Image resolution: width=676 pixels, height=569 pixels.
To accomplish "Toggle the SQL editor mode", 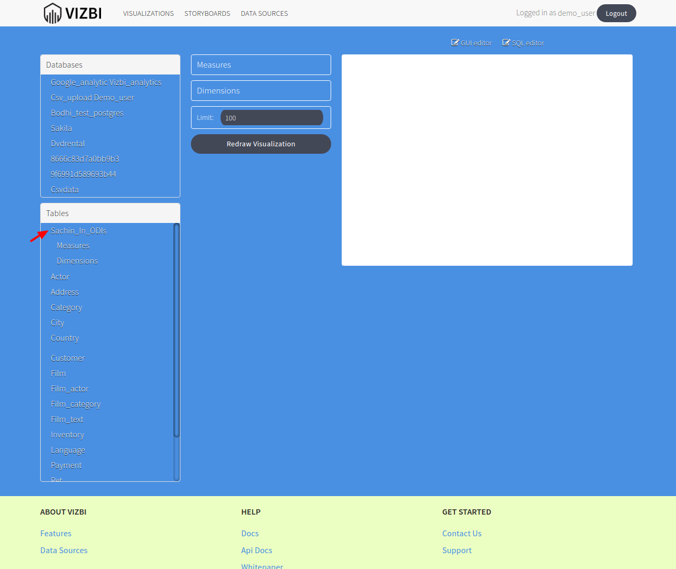I will point(523,43).
